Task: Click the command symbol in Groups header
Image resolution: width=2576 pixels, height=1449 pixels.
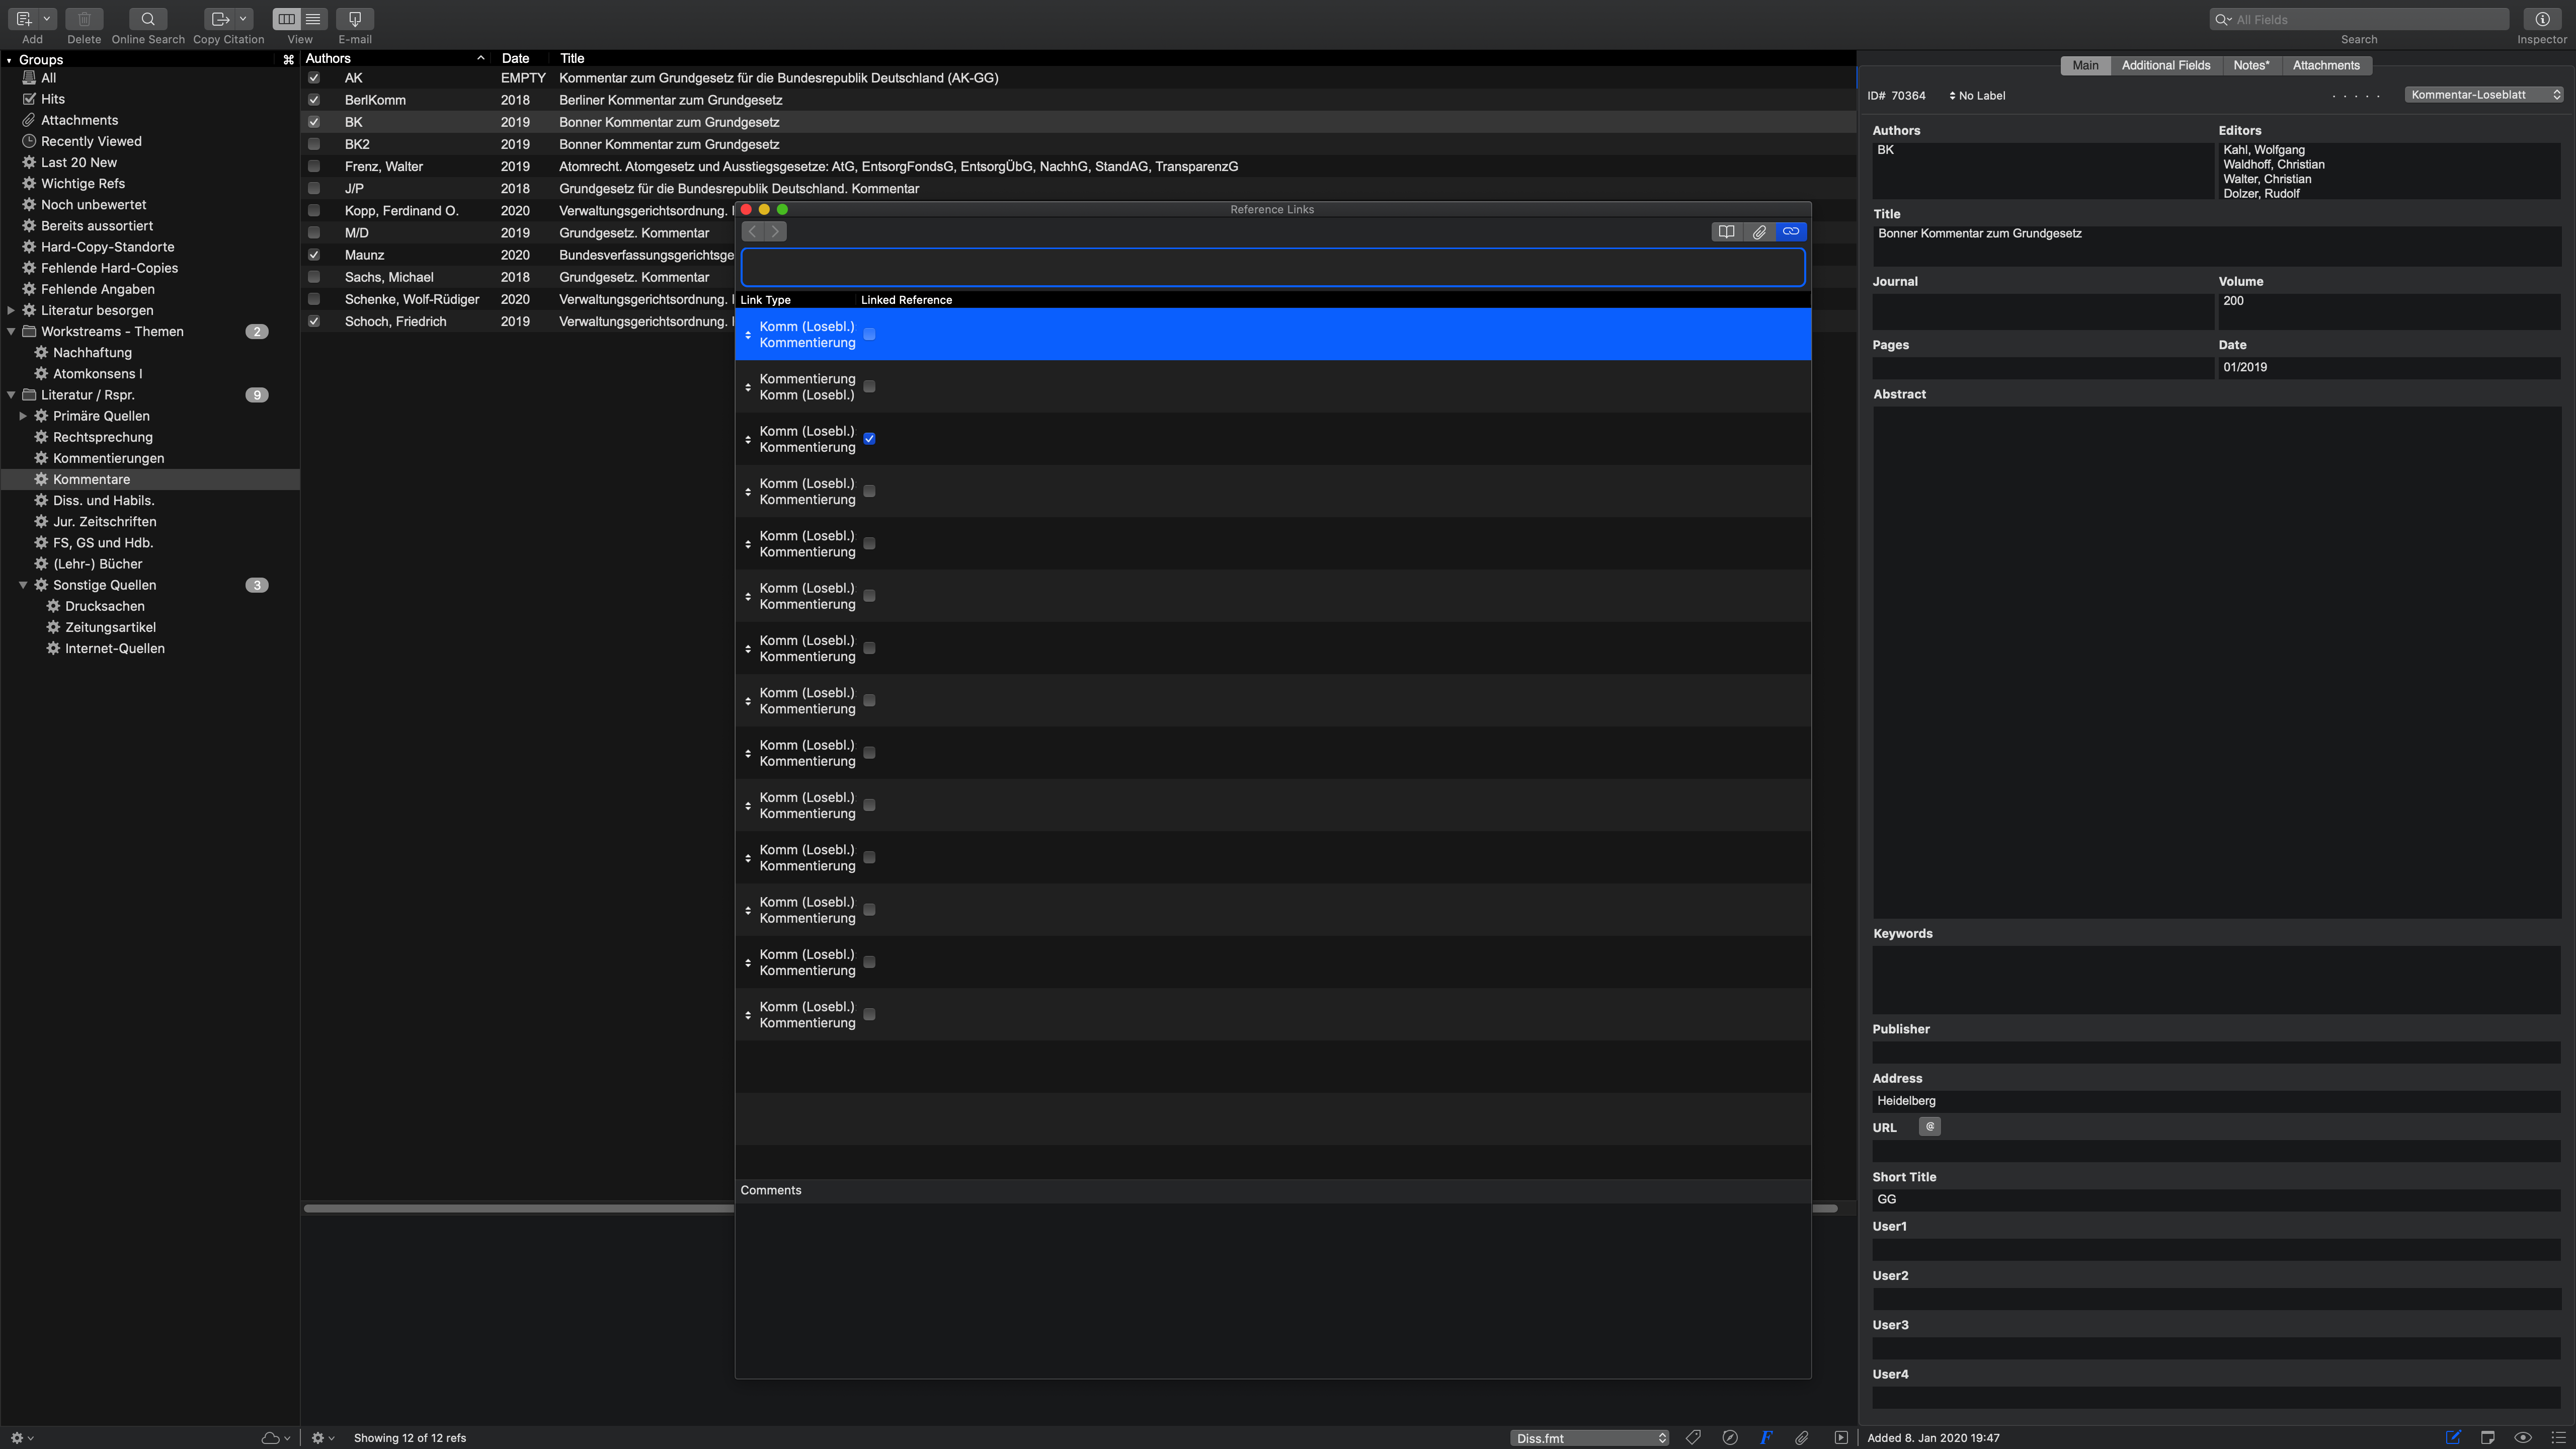Action: pyautogui.click(x=288, y=60)
